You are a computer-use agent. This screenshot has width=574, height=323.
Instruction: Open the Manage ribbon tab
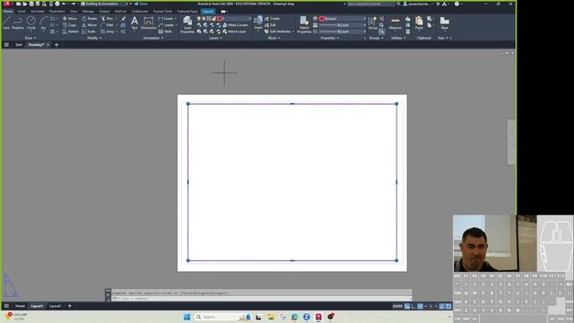(88, 12)
